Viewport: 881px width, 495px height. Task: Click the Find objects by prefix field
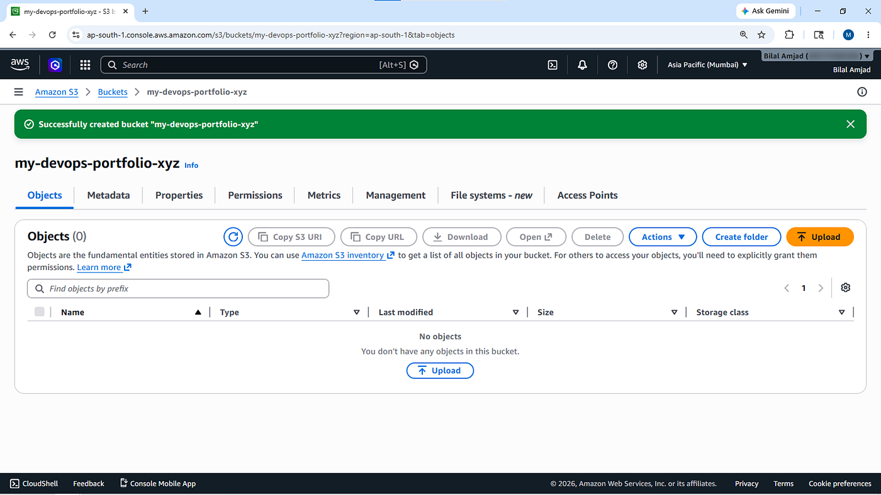[178, 288]
